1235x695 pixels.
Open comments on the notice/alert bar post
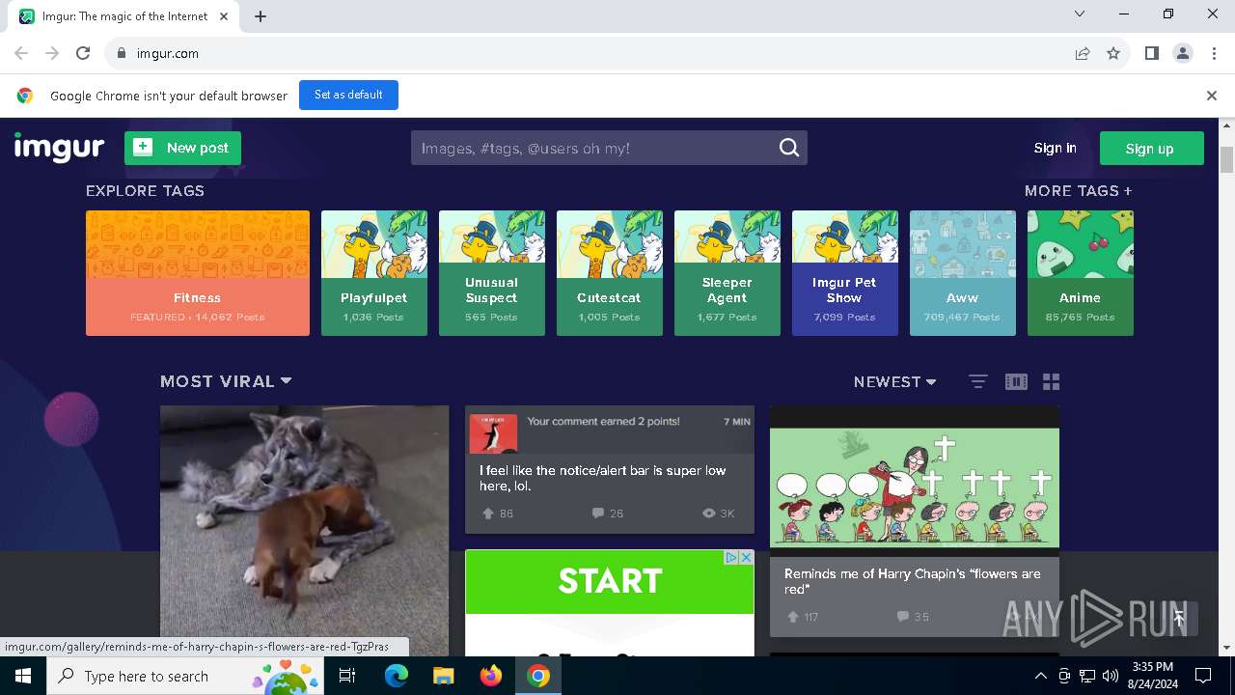(597, 514)
